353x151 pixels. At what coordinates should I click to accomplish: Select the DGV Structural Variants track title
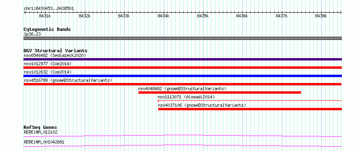(56, 51)
